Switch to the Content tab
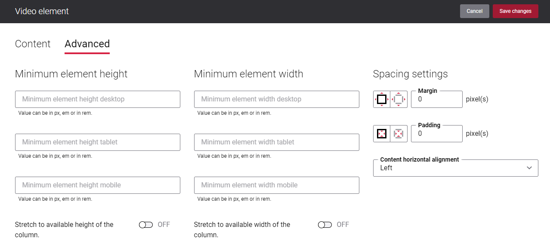 click(33, 44)
